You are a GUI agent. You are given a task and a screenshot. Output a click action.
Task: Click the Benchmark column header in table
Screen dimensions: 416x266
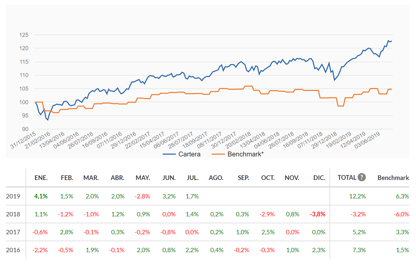tap(393, 178)
